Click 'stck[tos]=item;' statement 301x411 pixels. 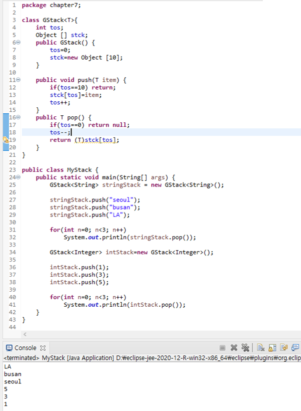coord(76,95)
